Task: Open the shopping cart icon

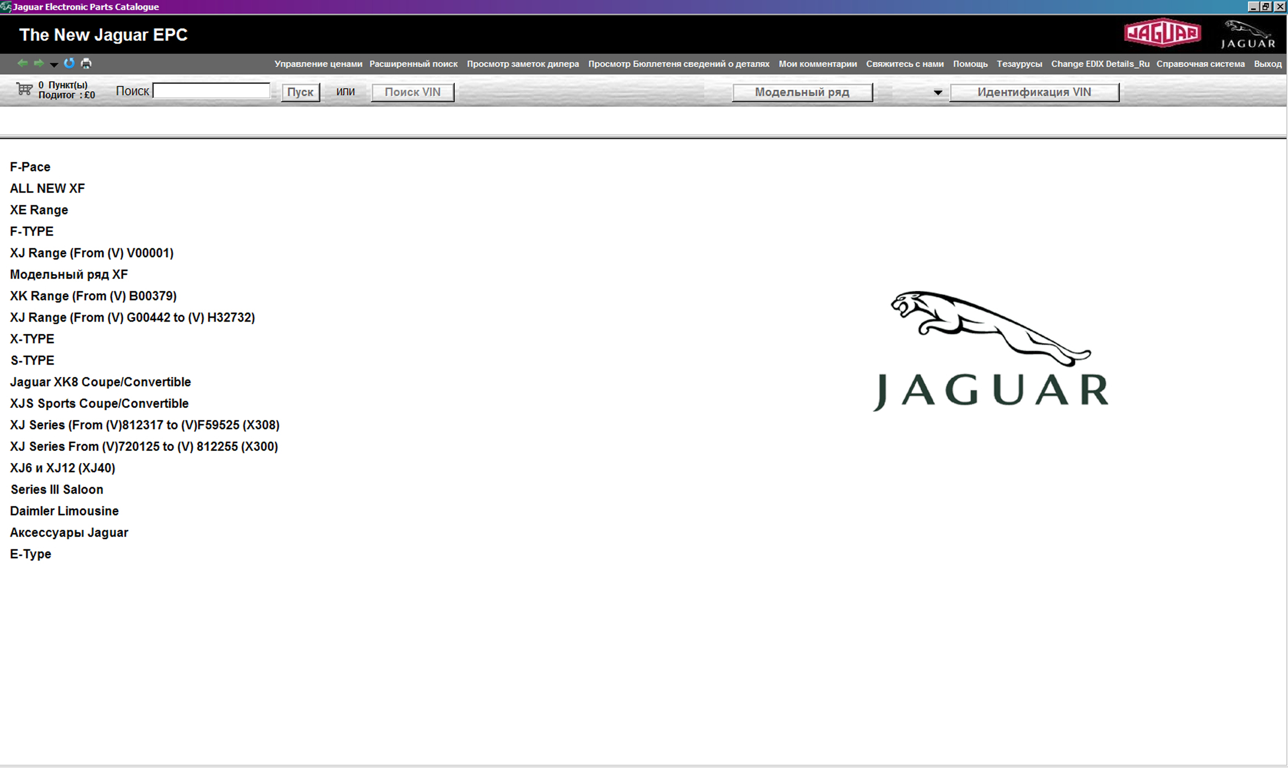Action: (25, 89)
